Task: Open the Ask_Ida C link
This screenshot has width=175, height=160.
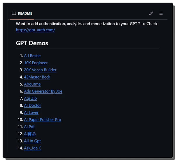Action: (33, 148)
